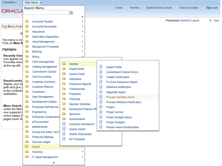Click the Grants WorkCenter page icon
The width and height of the screenshot is (222, 166).
tap(64, 134)
